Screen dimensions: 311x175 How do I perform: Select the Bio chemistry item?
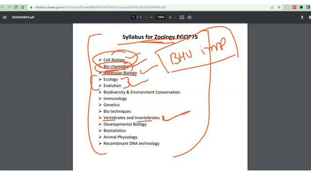[116, 67]
